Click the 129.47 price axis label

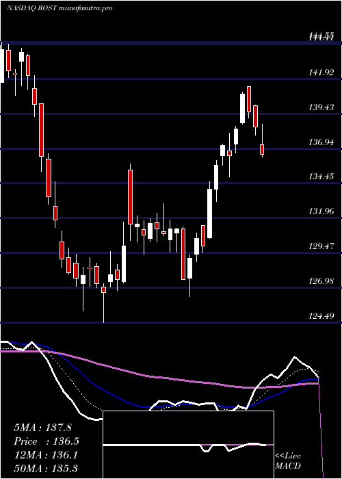321,246
